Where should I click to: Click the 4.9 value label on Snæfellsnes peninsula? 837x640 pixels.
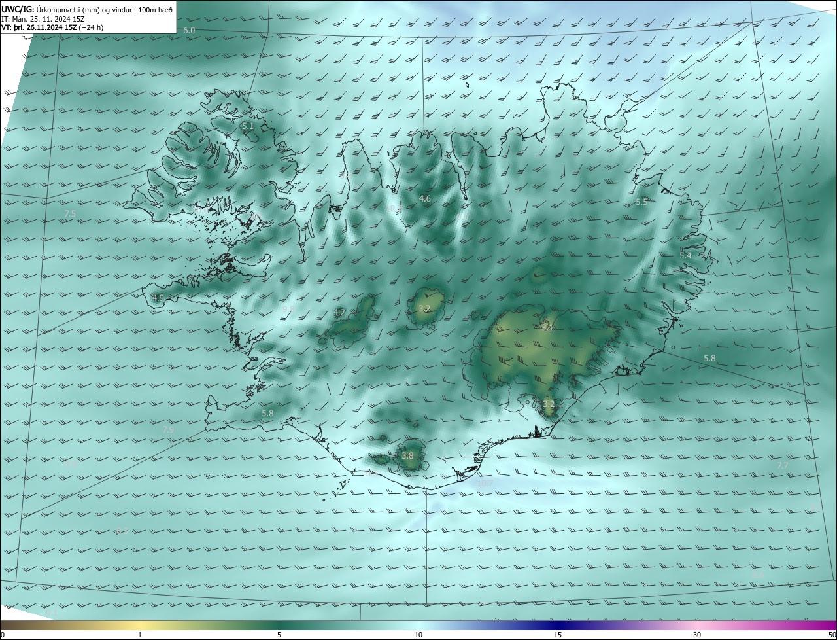tap(158, 298)
